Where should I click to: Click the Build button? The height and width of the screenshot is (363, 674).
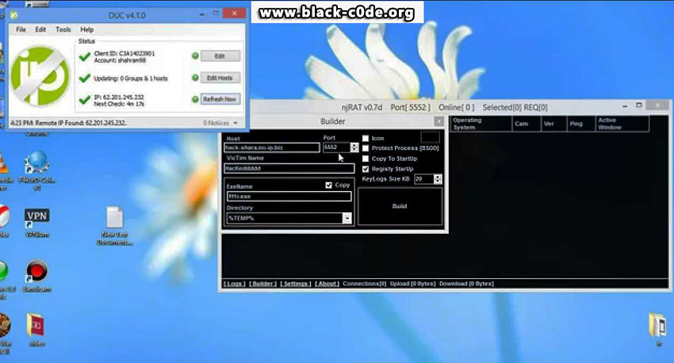click(400, 206)
